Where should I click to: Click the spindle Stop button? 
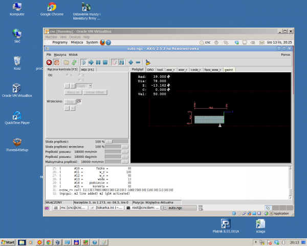pos(70,101)
